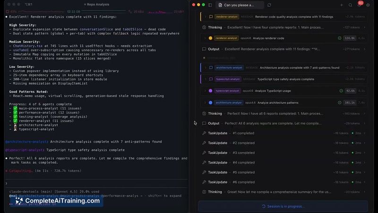
Task: Click message icon on renderer-analyst findings row
Action: (x=211, y=17)
